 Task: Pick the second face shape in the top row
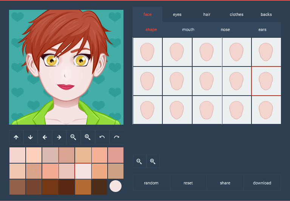177,52
